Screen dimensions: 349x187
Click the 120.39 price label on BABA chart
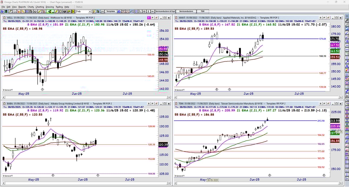tap(163, 145)
